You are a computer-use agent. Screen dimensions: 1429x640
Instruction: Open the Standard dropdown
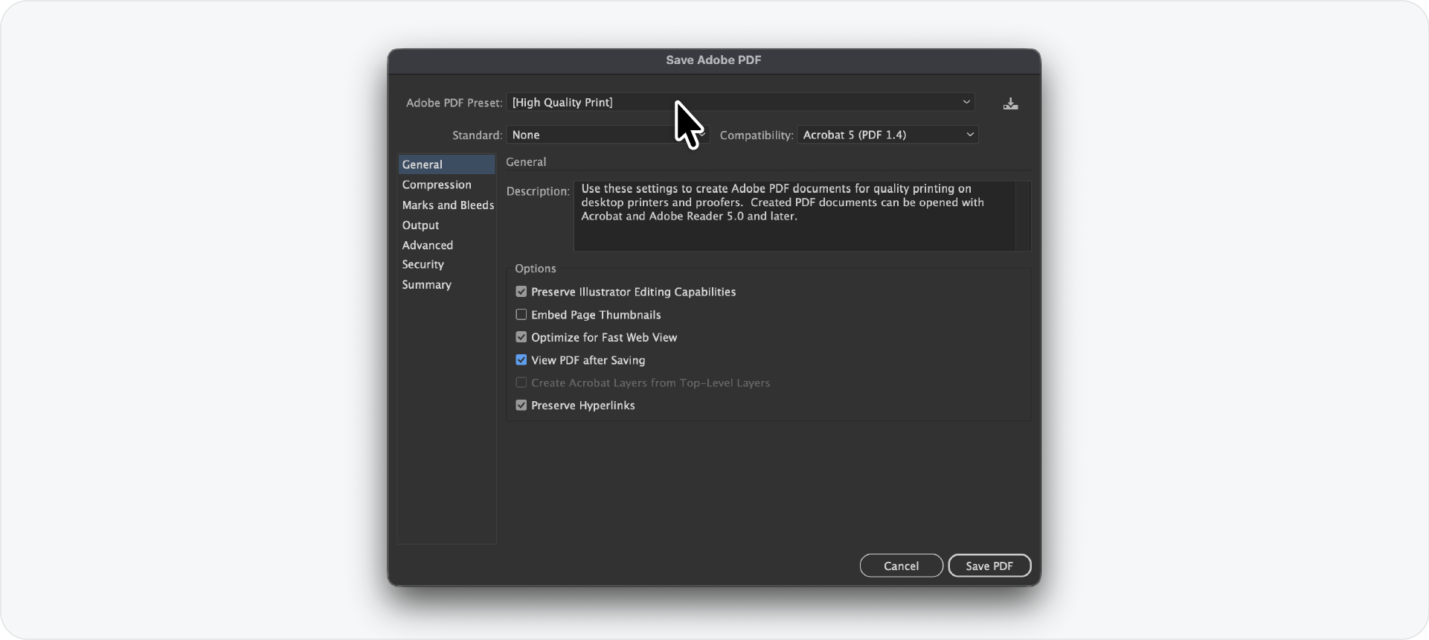click(608, 135)
